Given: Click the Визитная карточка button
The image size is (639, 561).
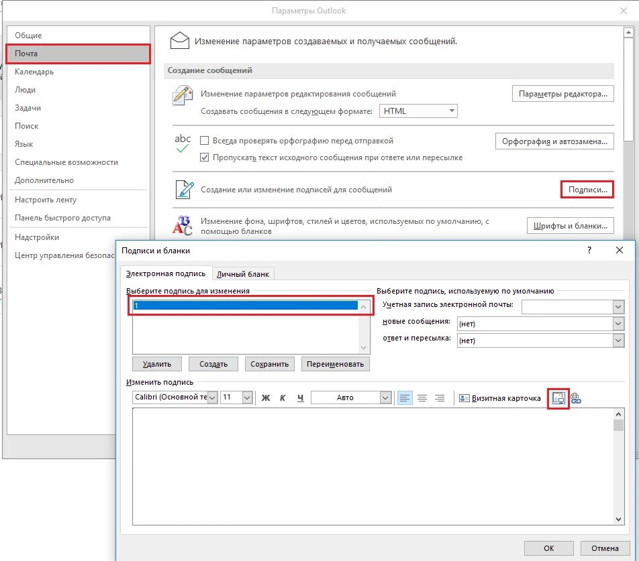Looking at the screenshot, I should pyautogui.click(x=501, y=398).
